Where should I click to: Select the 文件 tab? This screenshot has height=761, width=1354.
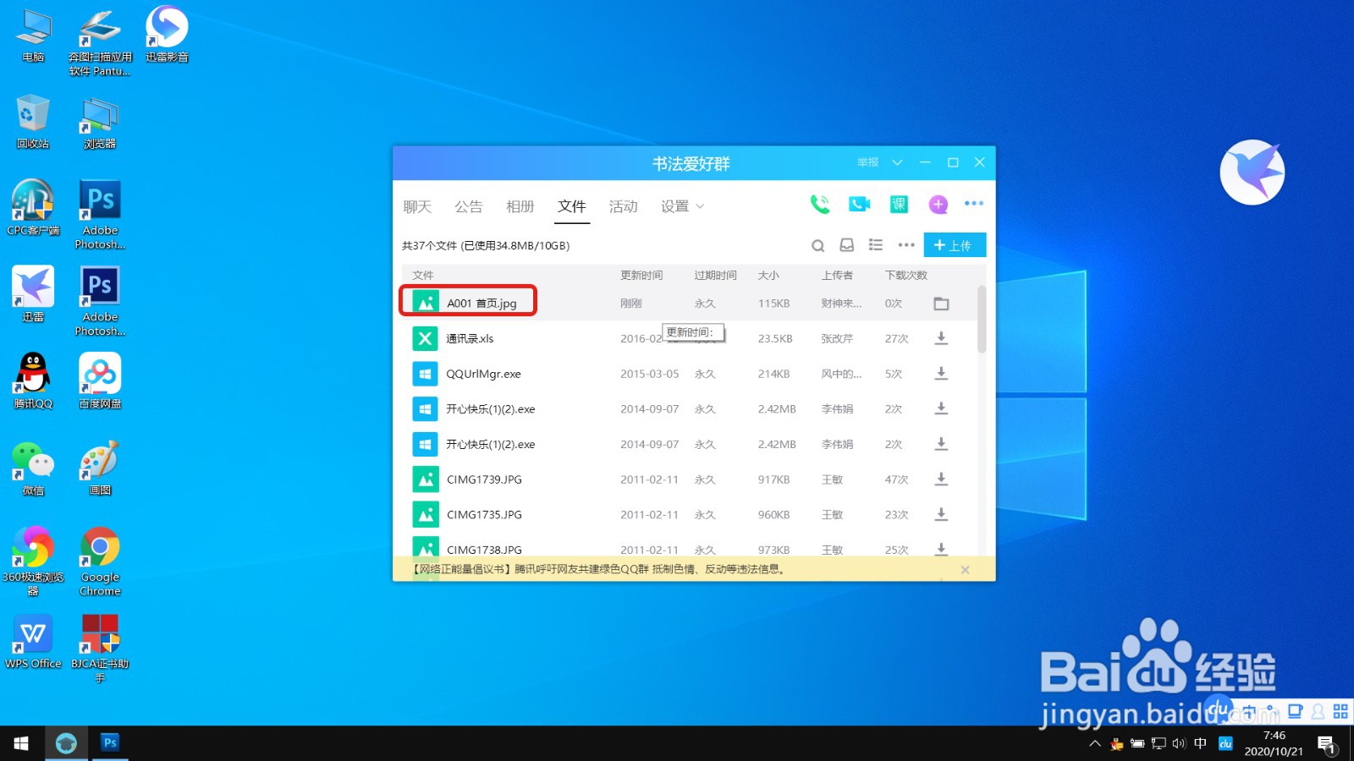[x=572, y=206]
